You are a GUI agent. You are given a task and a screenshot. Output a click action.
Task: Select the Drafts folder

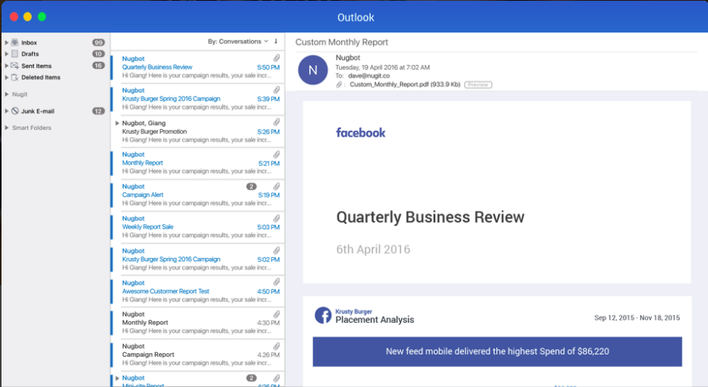(x=30, y=54)
